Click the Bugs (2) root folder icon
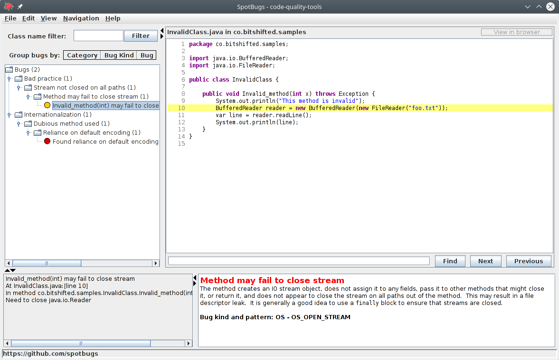The image size is (559, 360). point(9,69)
